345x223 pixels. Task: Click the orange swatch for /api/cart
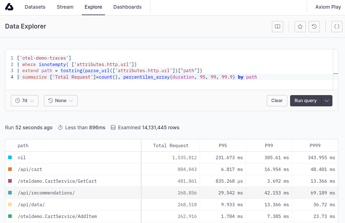(10, 169)
